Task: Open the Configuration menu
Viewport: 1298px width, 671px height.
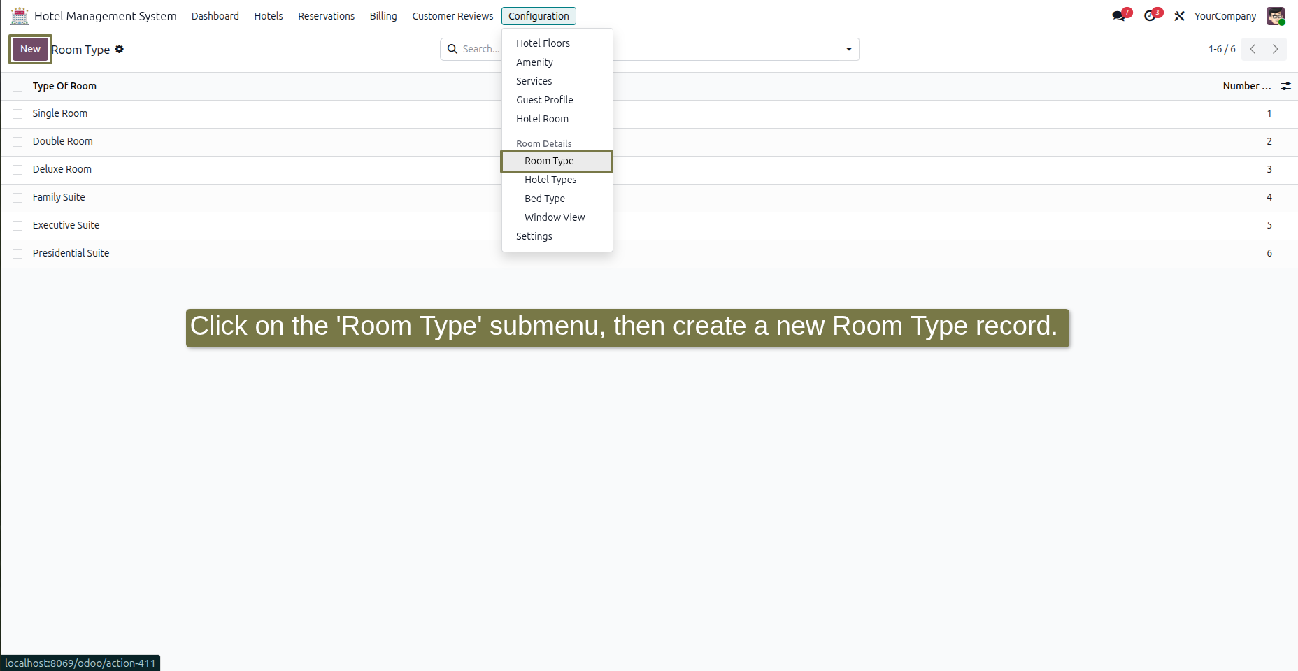Action: [x=539, y=16]
